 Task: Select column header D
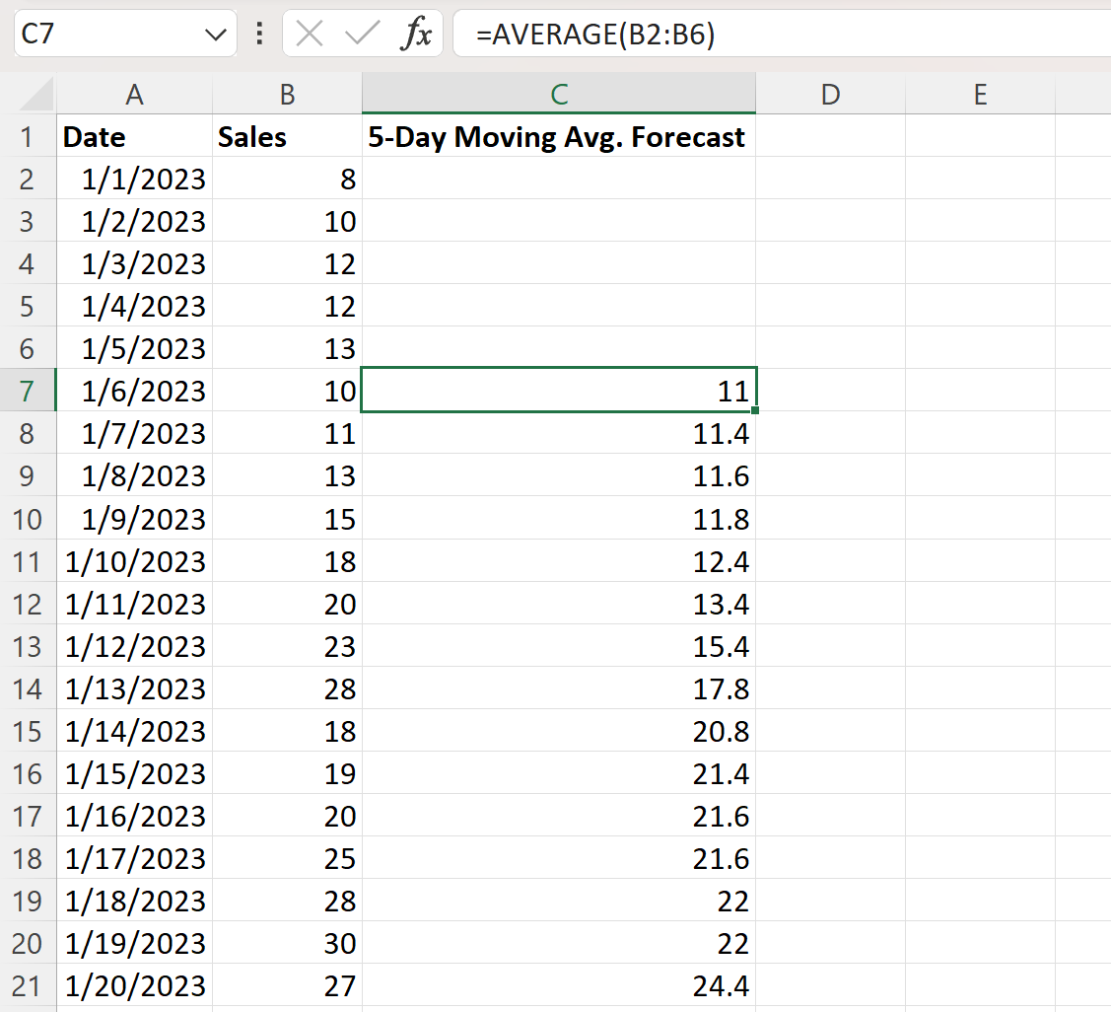pos(831,94)
